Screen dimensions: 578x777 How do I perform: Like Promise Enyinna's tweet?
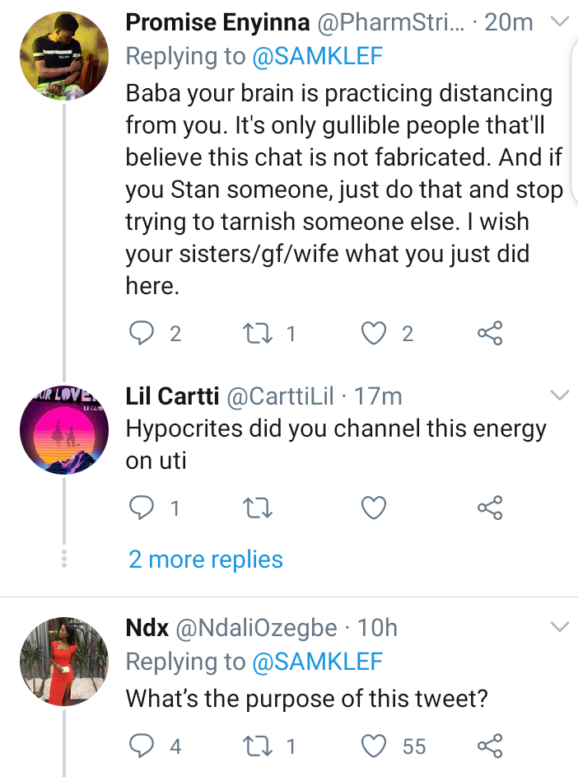(374, 333)
